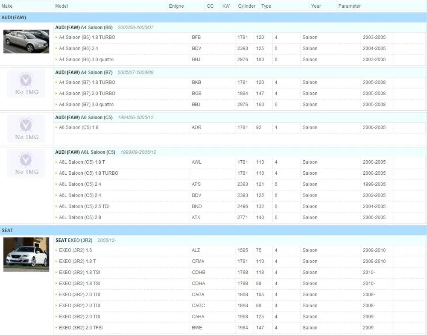The height and width of the screenshot is (335, 427).
Task: Click the No IMG placeholder for A6L Saloon (C5)
Action: [26, 163]
